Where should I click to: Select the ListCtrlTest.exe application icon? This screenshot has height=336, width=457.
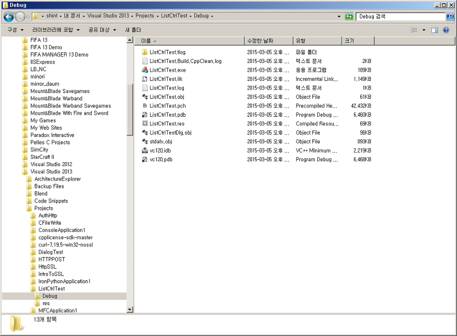click(145, 70)
